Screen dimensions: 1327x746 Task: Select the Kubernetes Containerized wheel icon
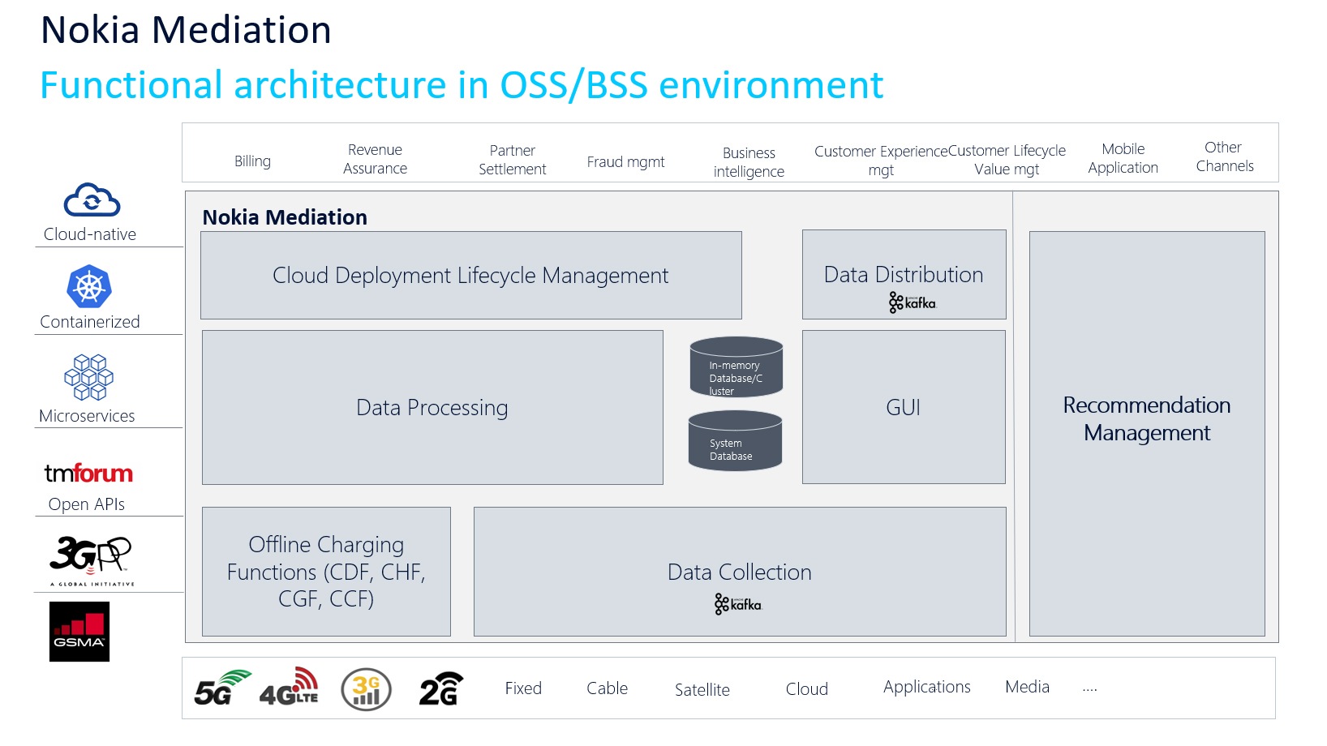[89, 287]
